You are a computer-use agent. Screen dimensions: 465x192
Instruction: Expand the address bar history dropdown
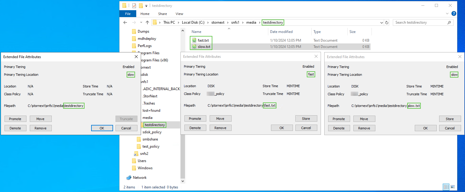[381, 22]
